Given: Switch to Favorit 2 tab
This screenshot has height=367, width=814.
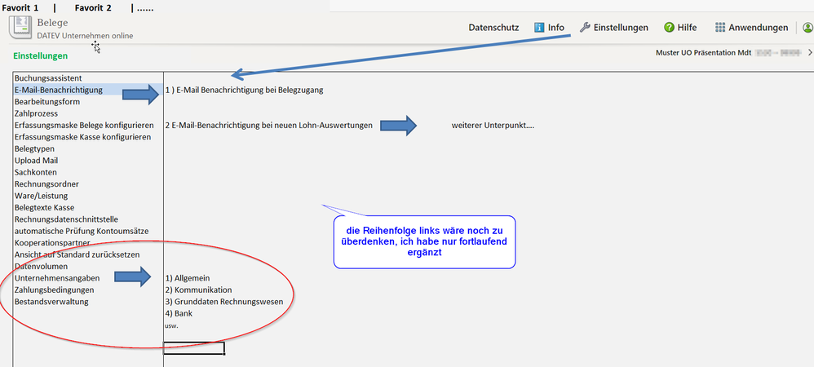Looking at the screenshot, I should coord(93,7).
